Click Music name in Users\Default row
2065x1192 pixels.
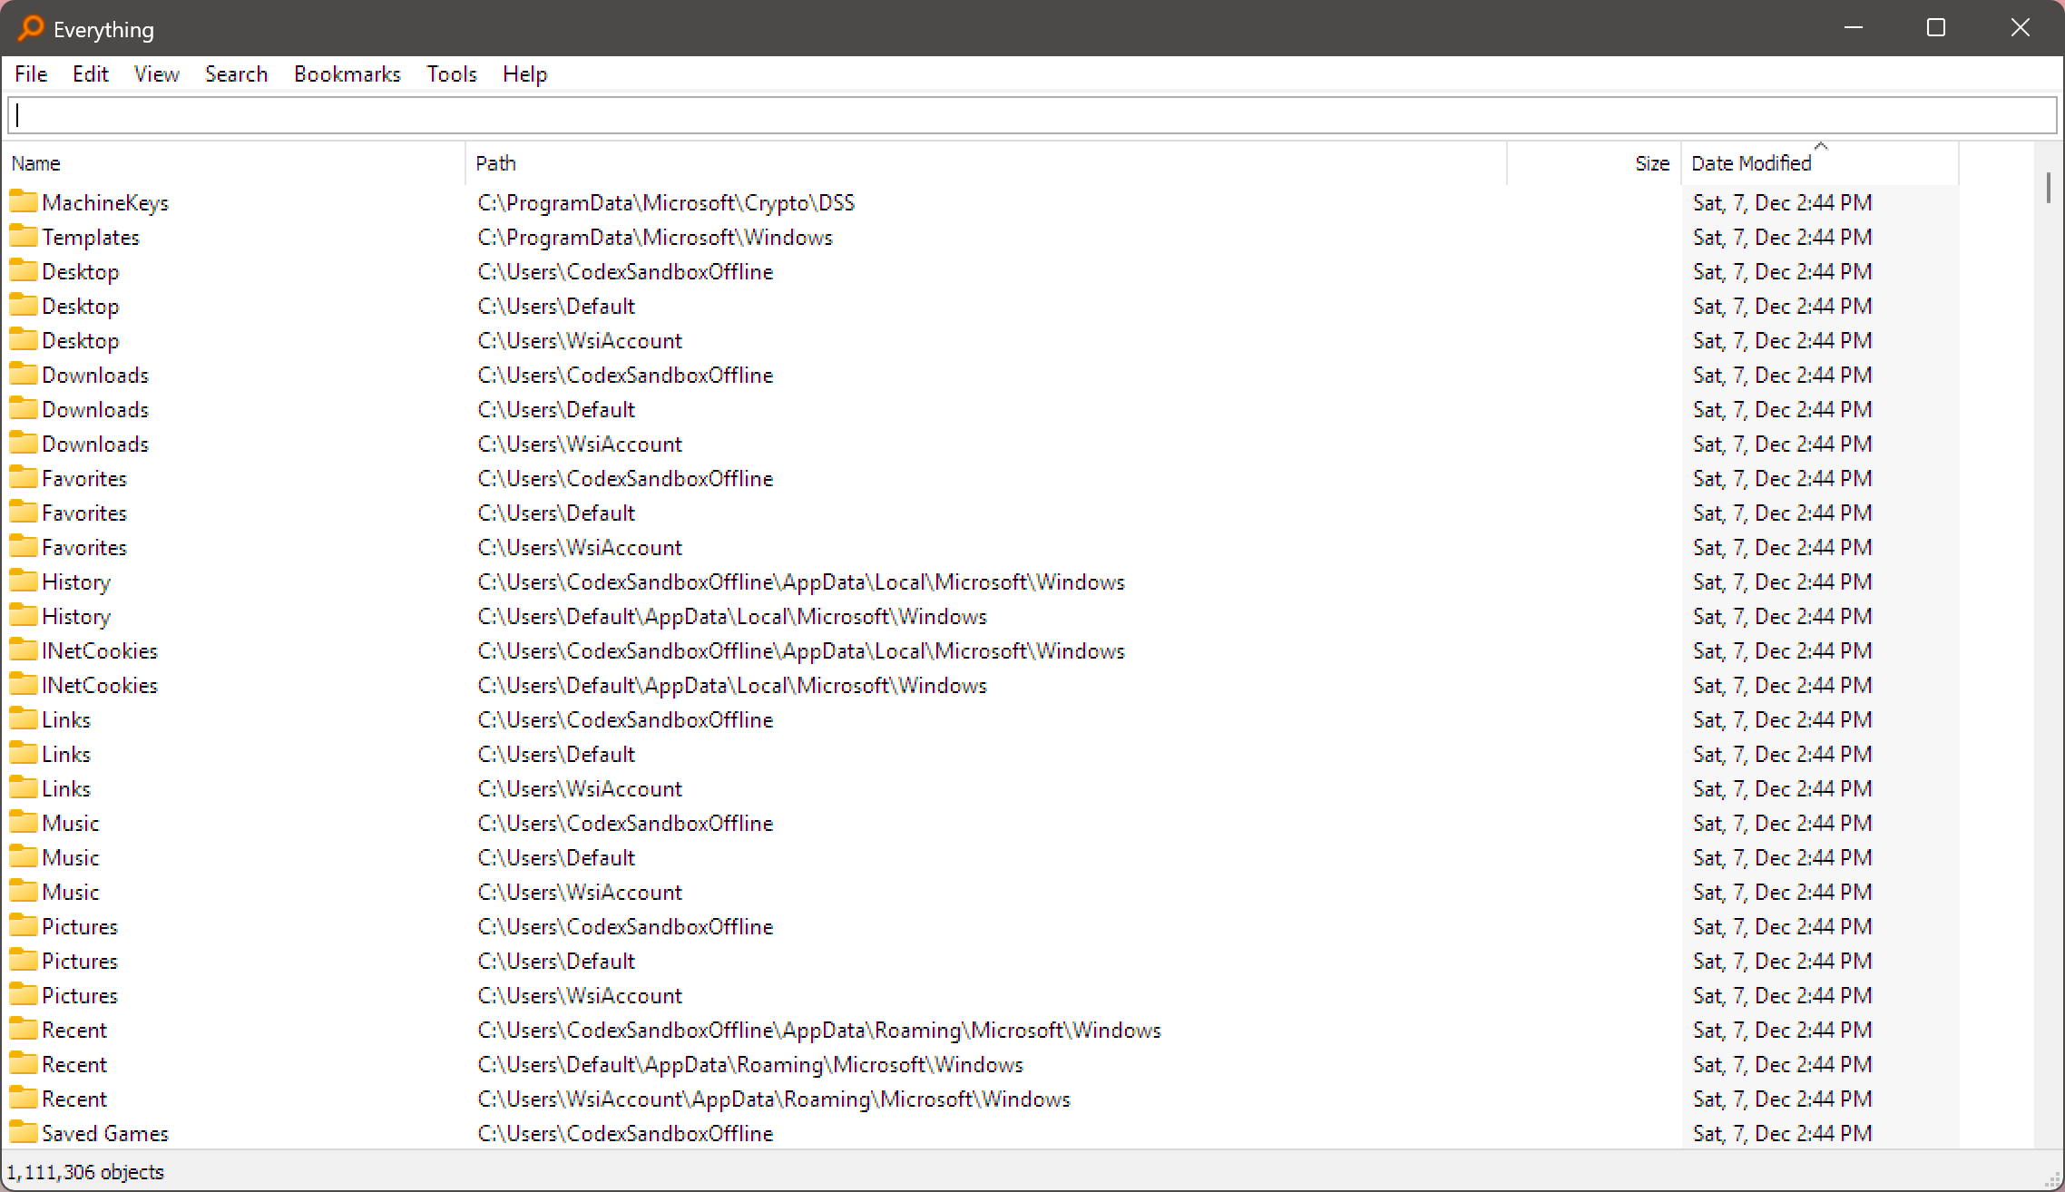pos(71,858)
